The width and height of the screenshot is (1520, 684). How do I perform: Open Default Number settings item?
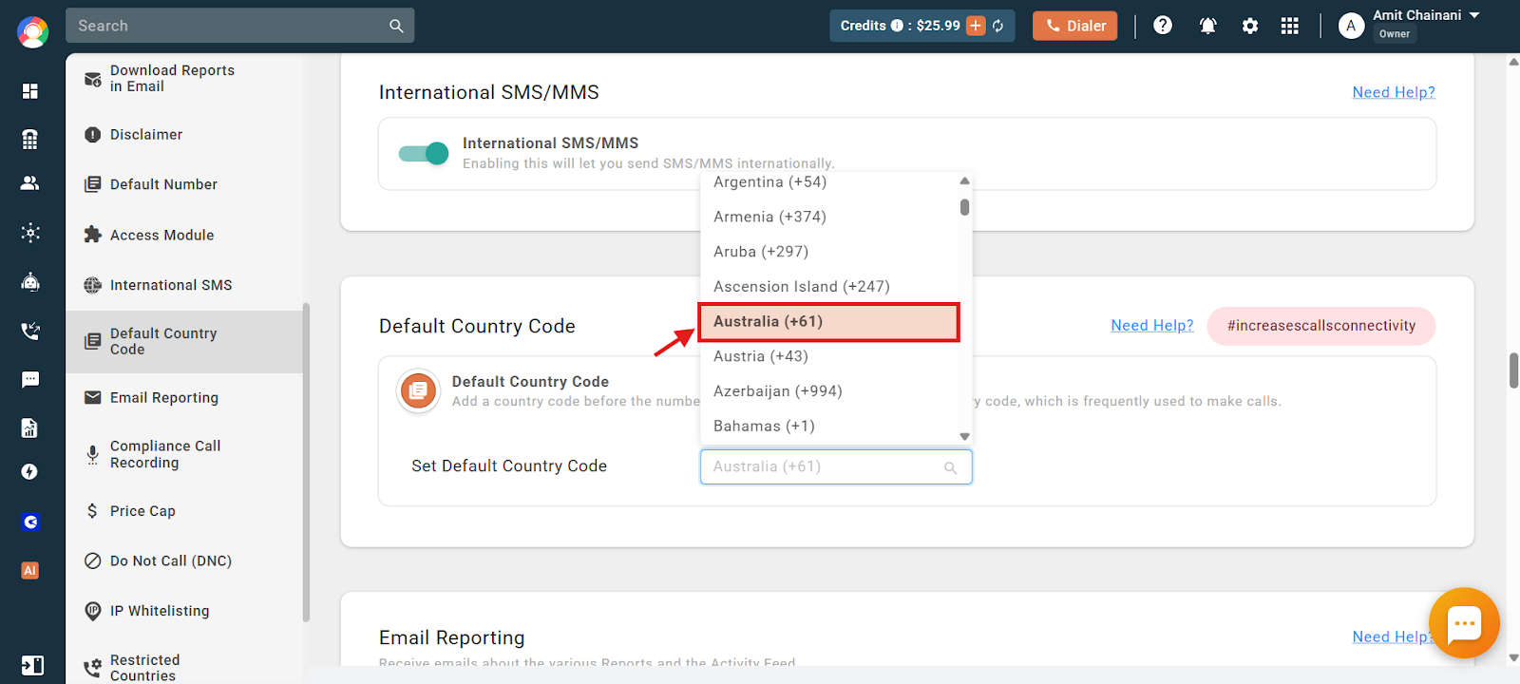pyautogui.click(x=184, y=184)
